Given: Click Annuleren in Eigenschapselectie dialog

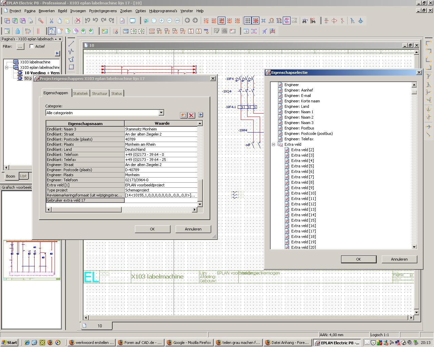Looking at the screenshot, I should pyautogui.click(x=399, y=259).
